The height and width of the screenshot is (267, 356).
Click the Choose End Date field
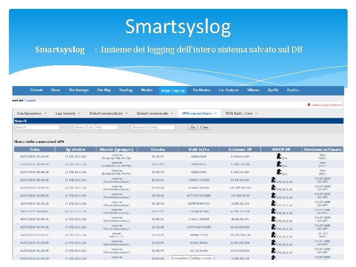[153, 128]
